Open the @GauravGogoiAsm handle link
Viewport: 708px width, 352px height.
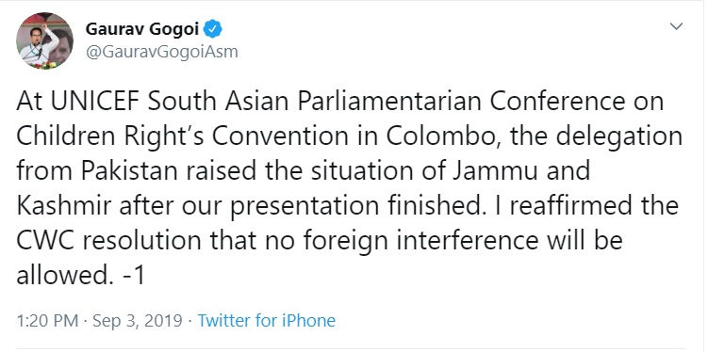click(161, 53)
